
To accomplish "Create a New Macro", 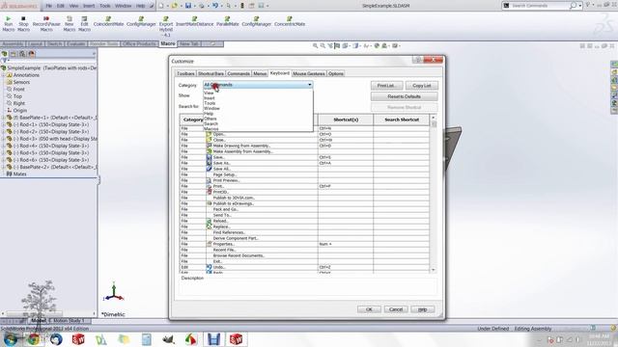I will [x=69, y=23].
